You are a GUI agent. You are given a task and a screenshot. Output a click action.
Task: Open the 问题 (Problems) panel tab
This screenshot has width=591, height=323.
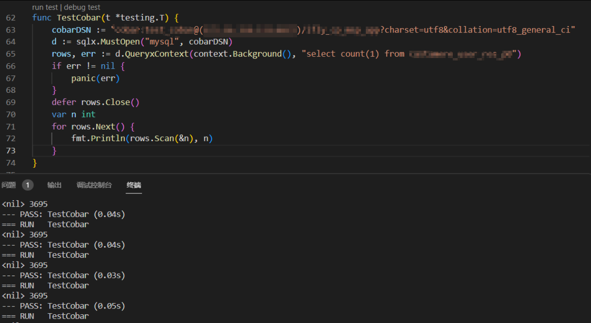click(x=8, y=185)
